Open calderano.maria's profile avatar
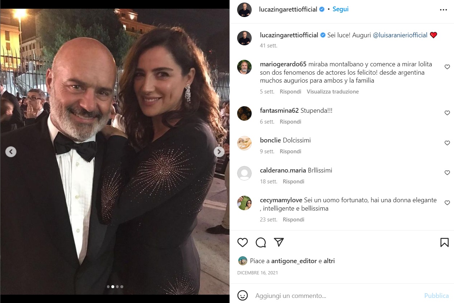Viewport: 454px width, 303px height. pyautogui.click(x=244, y=173)
